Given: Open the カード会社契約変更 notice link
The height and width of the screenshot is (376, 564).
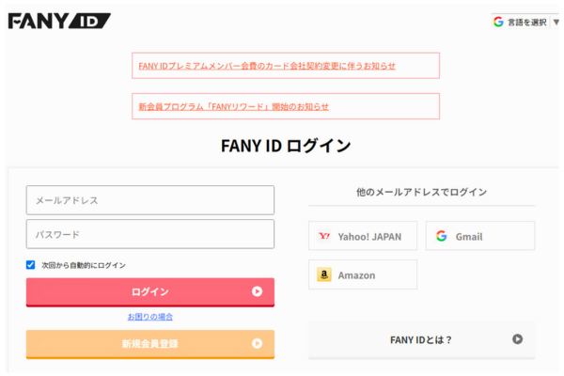Looking at the screenshot, I should 267,66.
